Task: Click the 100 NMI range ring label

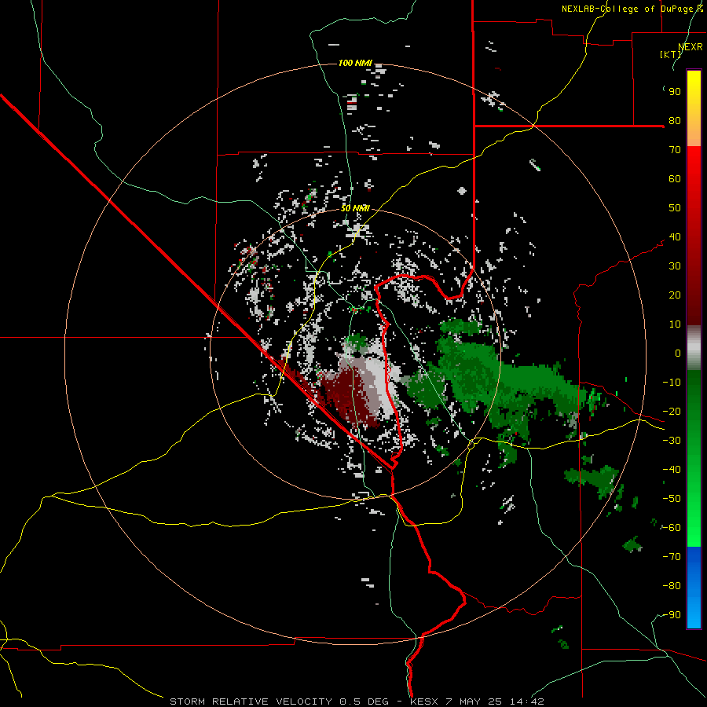Action: click(x=355, y=63)
